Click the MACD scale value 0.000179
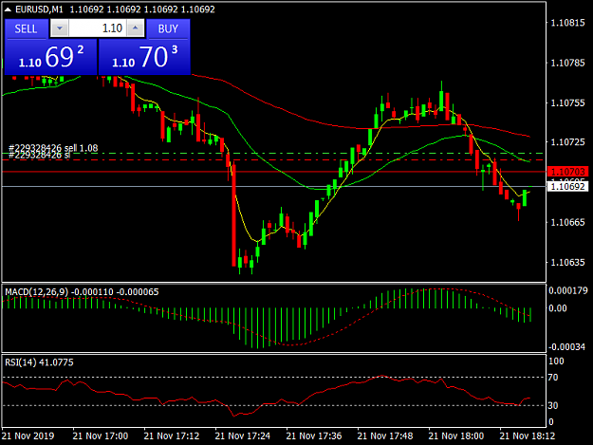Screen dimensions: 593x445 coord(568,290)
